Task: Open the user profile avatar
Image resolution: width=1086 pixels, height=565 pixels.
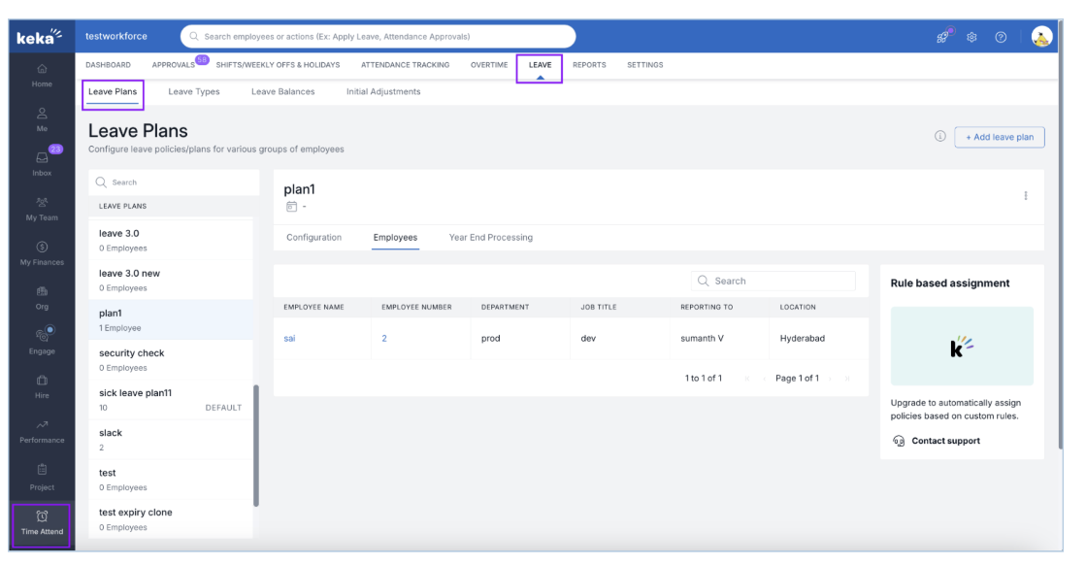Action: pyautogui.click(x=1041, y=37)
